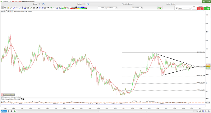Click the Share button

click(4, 111)
